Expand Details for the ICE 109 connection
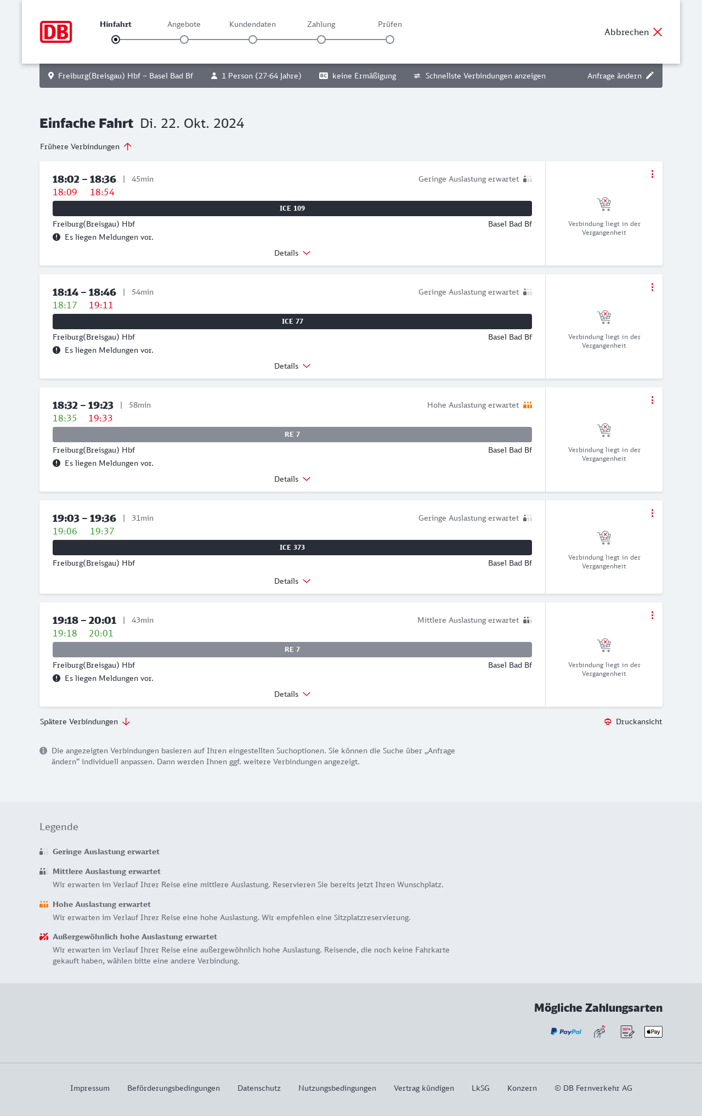The image size is (702, 1116). 292,253
